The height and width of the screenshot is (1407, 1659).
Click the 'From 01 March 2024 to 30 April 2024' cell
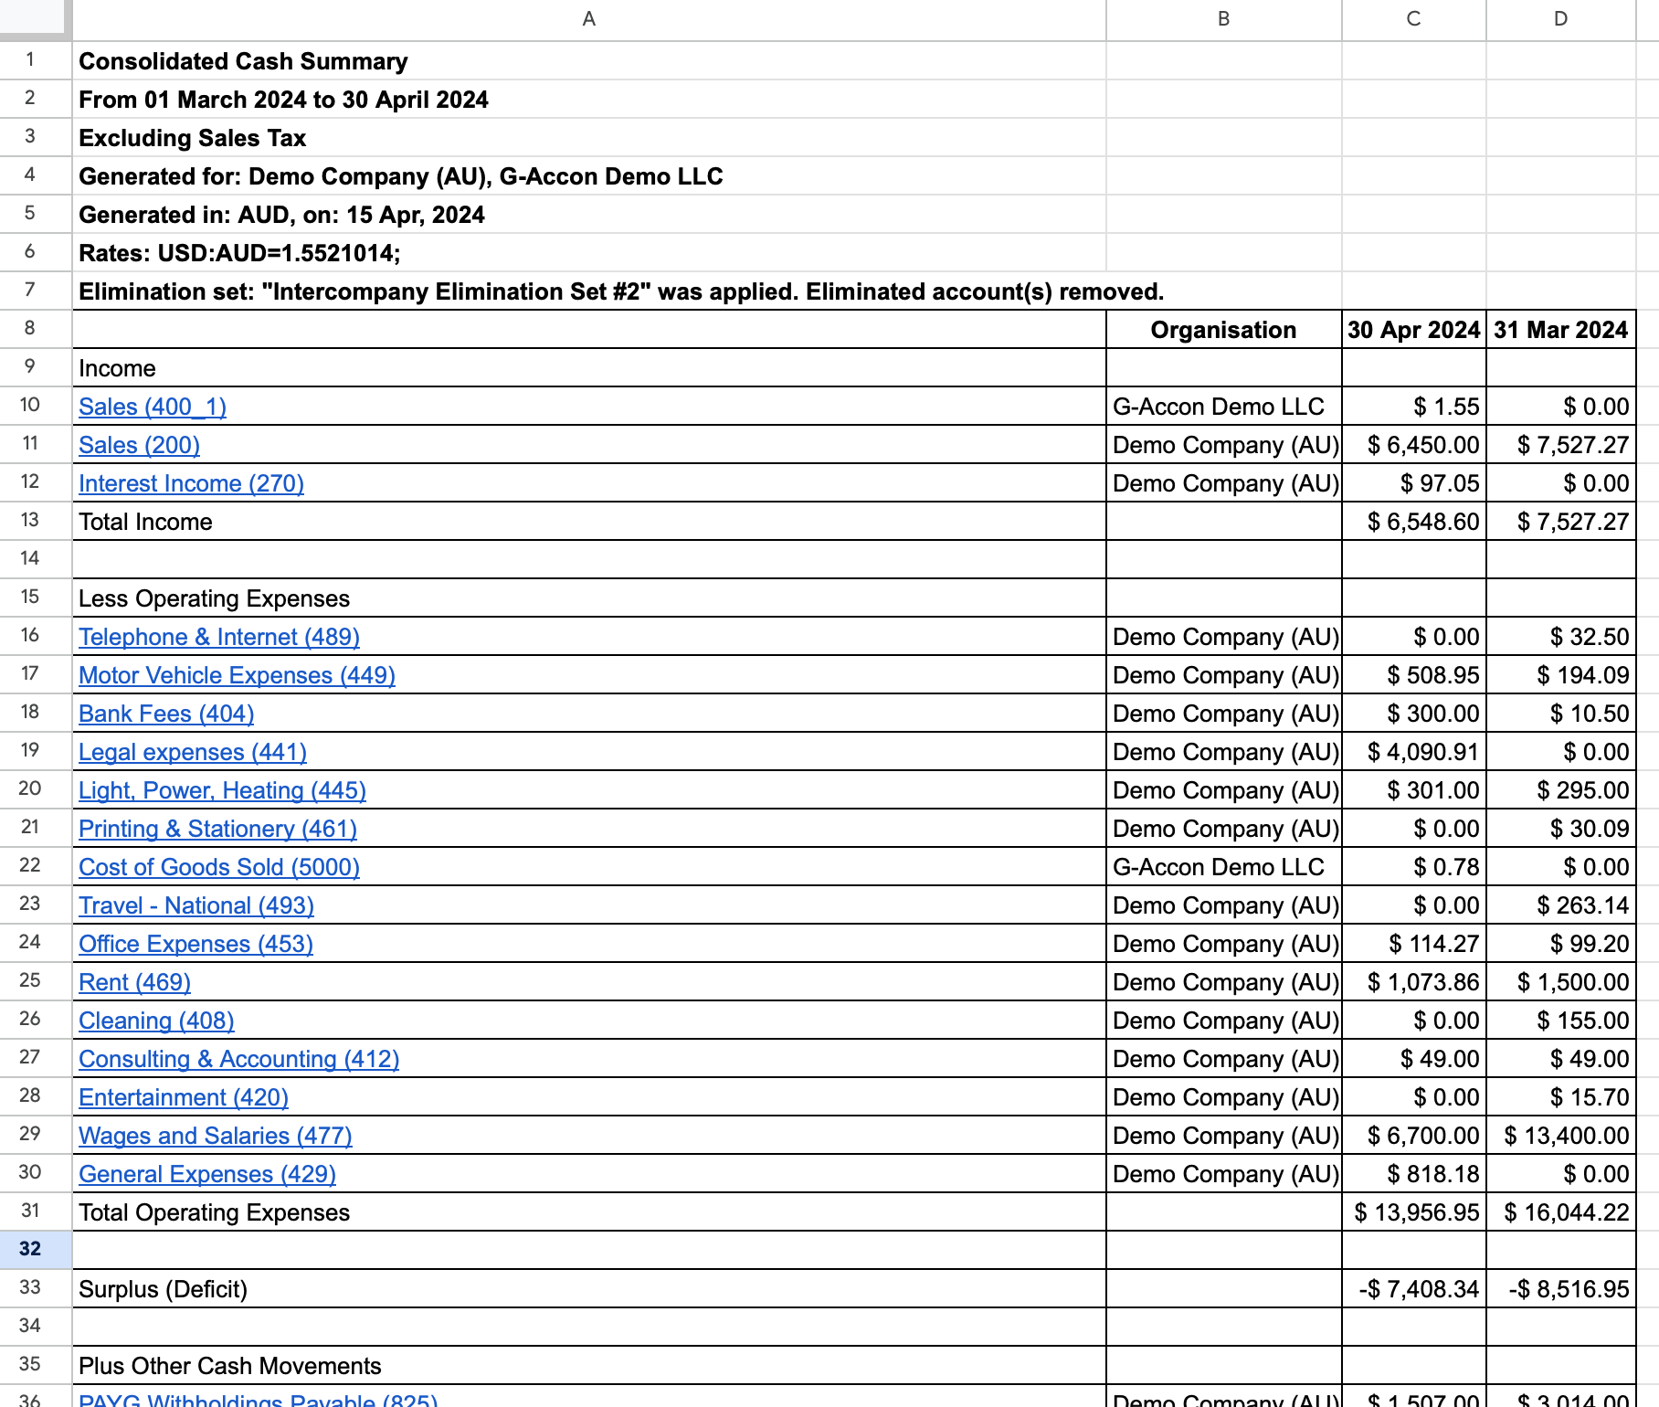coord(589,100)
